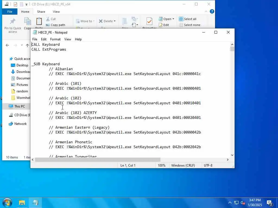Click the Edit command in Explorer ribbon

point(164,25)
